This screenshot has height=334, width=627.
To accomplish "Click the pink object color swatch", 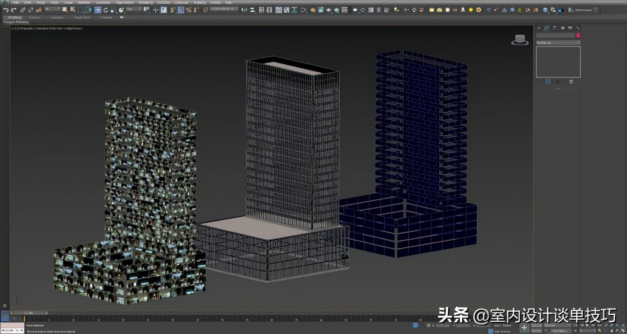I will pos(578,35).
